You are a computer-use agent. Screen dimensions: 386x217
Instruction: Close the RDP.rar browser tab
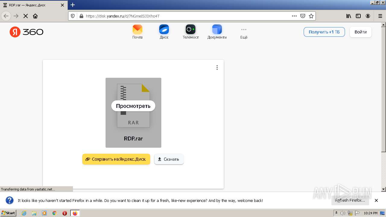coord(62,5)
